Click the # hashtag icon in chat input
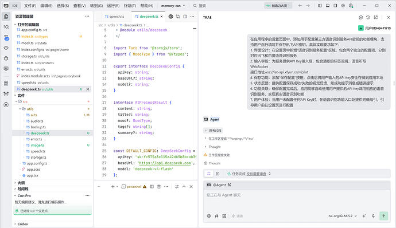 (x=216, y=216)
